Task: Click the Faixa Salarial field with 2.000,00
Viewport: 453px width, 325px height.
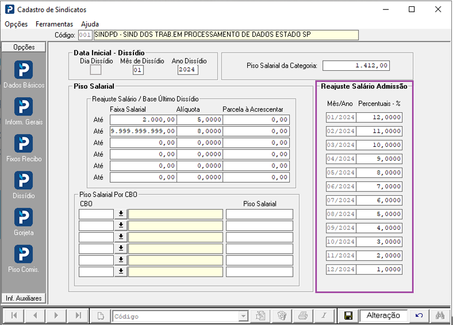Action: (143, 120)
